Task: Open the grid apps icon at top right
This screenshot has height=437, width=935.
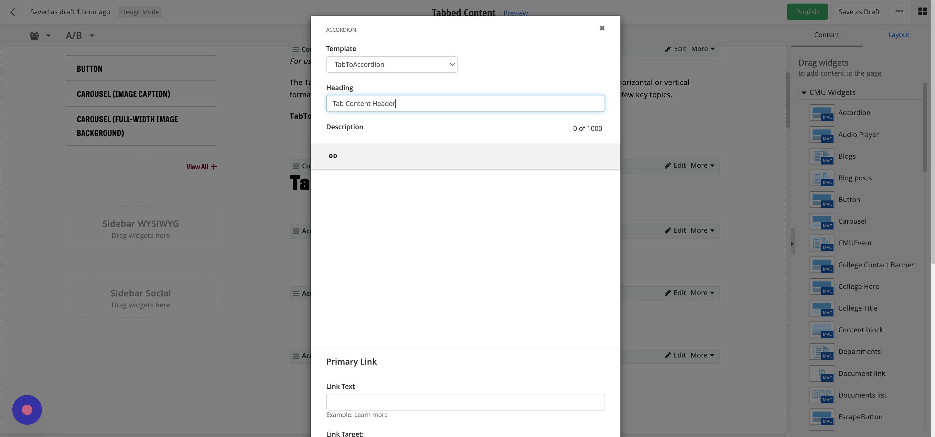Action: click(x=922, y=12)
